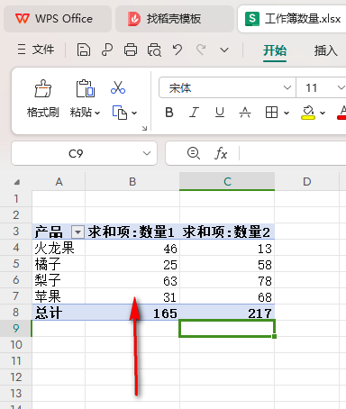Select column A header
Image resolution: width=346 pixels, height=409 pixels.
59,181
